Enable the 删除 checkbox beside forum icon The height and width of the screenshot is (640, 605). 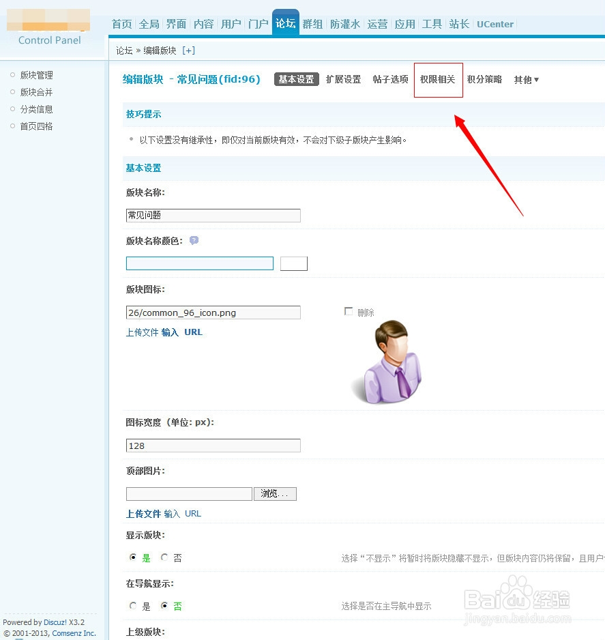point(349,310)
